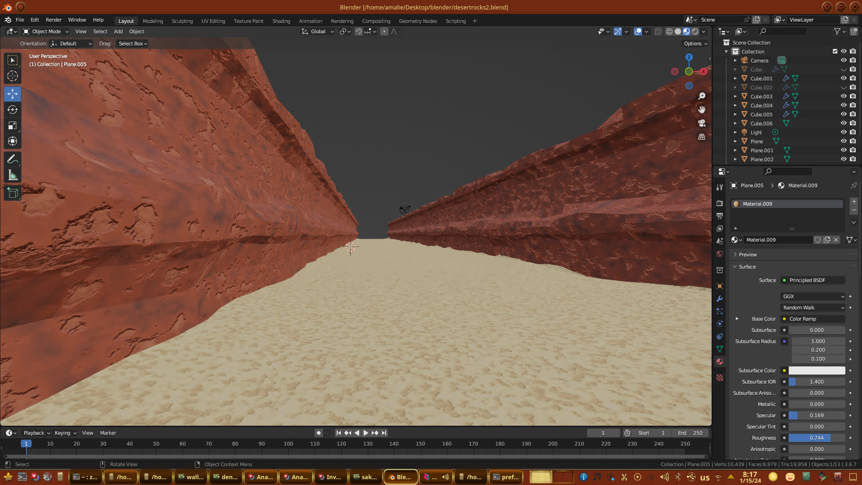Viewport: 862px width, 485px height.
Task: Toggle camera view button in viewport
Action: (x=702, y=123)
